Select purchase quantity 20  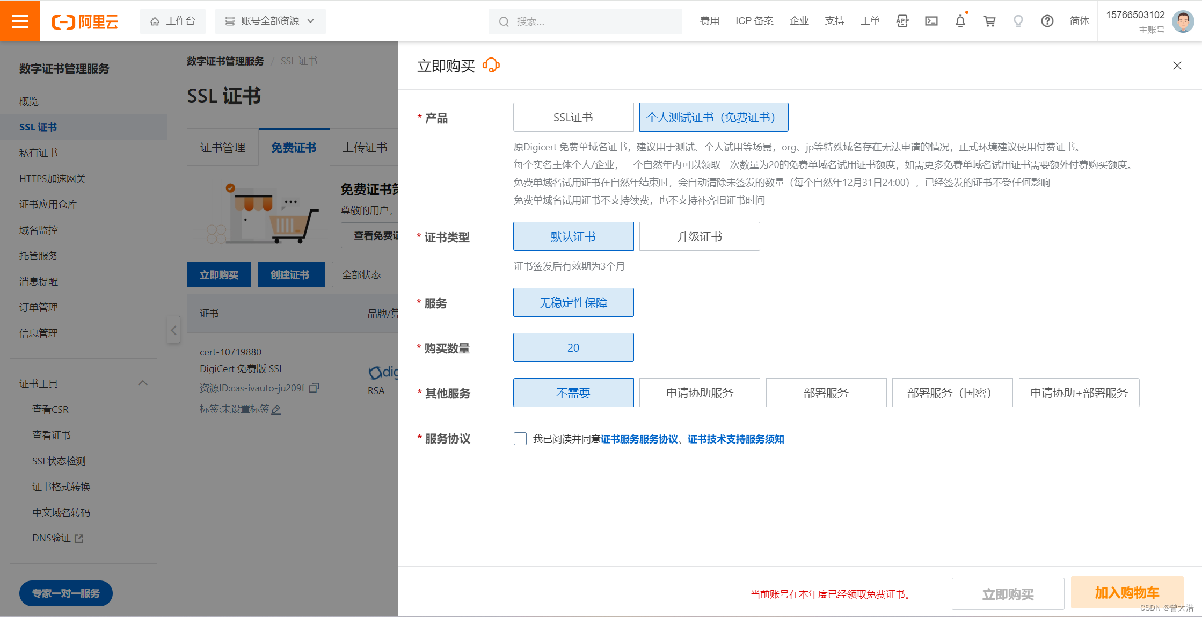point(573,347)
